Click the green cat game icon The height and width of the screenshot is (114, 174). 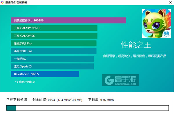coord(157,23)
